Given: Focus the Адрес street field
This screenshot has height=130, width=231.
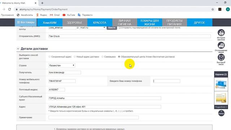Looking at the screenshot, I should 105,107.
